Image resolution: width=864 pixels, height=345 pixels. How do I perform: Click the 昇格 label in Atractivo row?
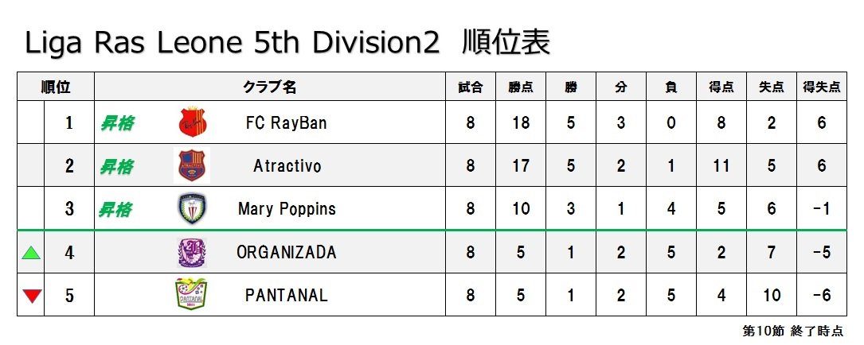coord(116,166)
